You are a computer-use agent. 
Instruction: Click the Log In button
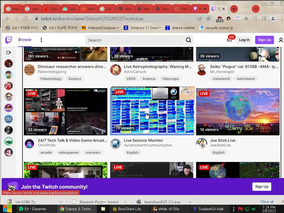pos(244,40)
